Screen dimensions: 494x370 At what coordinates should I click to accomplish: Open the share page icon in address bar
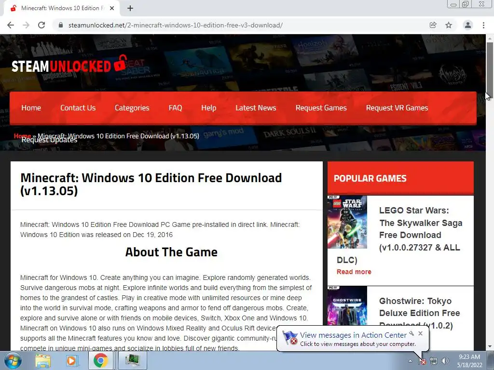[x=433, y=25]
